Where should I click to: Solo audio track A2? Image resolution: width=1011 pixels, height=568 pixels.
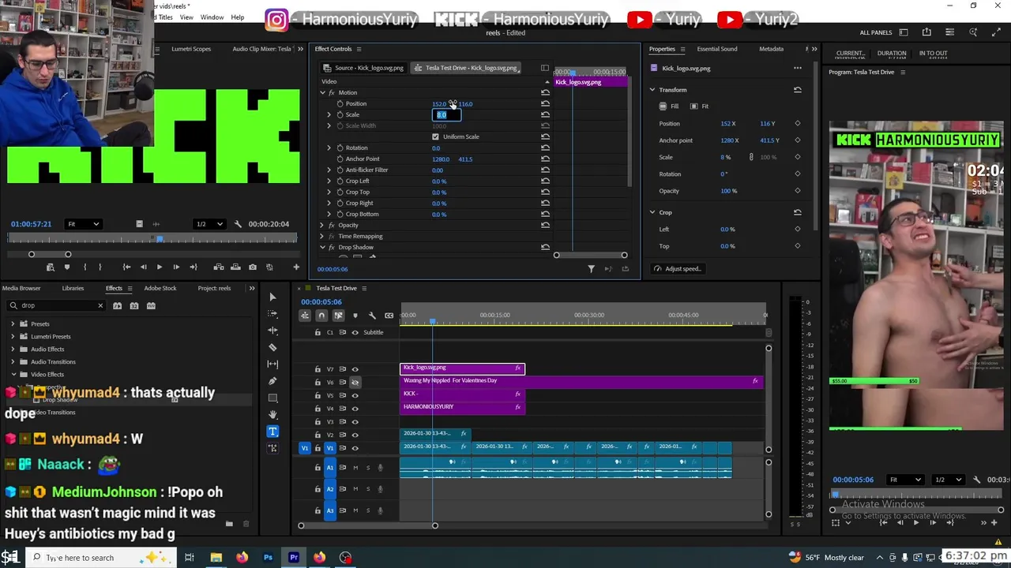367,489
